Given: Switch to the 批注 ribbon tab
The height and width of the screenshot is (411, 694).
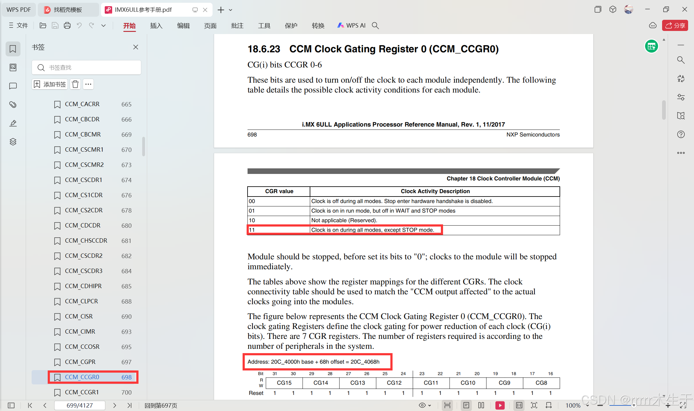Looking at the screenshot, I should 237,26.
